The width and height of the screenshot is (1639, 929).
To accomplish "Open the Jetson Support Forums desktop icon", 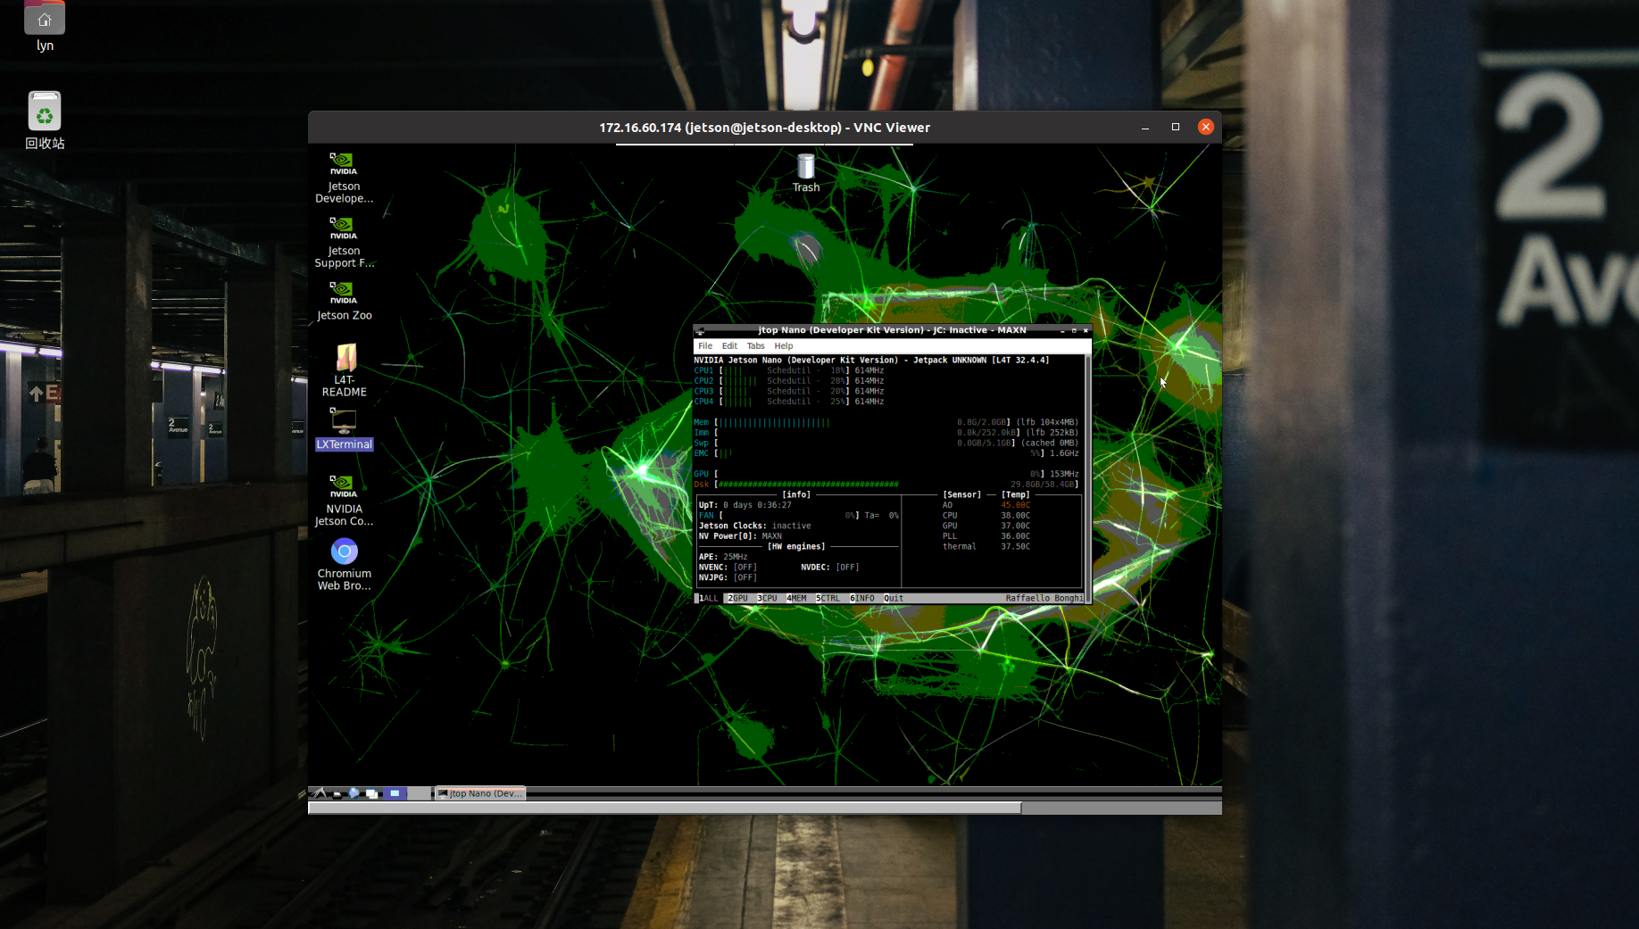I will pos(344,242).
